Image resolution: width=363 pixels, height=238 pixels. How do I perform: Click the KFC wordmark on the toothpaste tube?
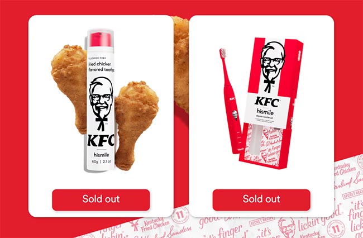point(101,140)
